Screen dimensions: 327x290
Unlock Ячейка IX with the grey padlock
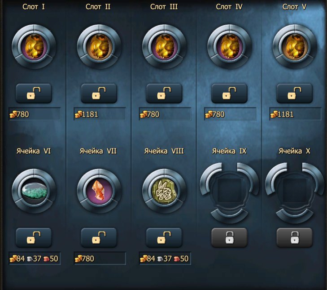(229, 237)
